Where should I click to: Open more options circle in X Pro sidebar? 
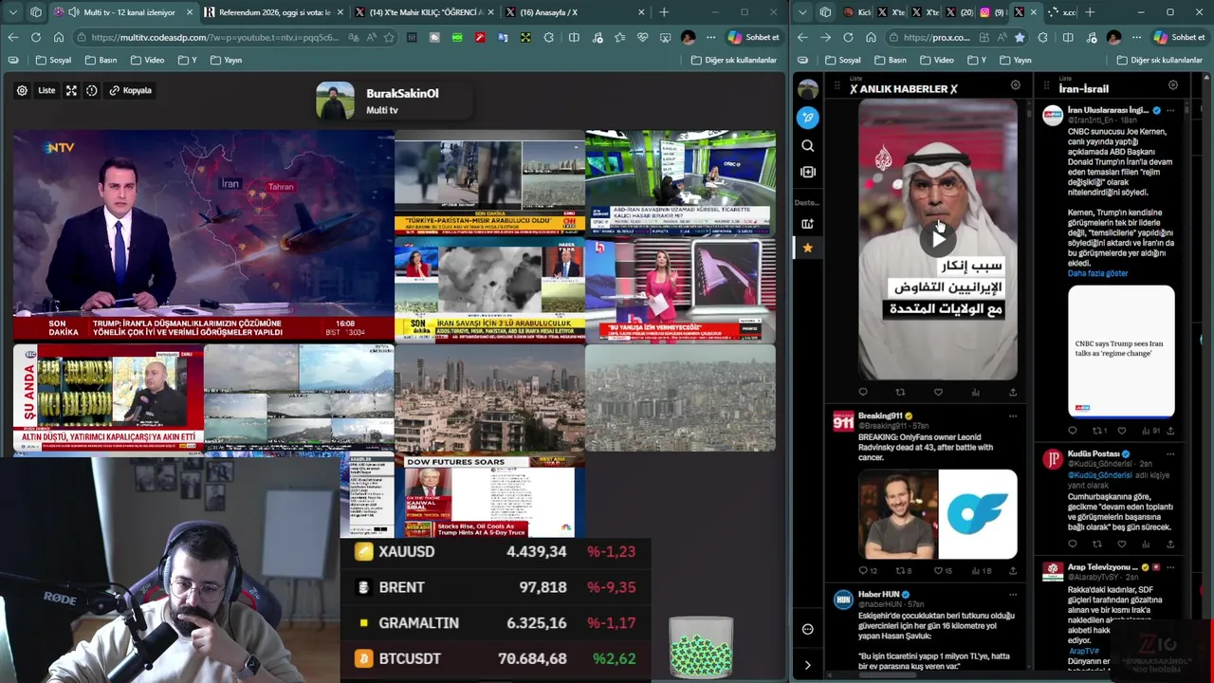807,629
